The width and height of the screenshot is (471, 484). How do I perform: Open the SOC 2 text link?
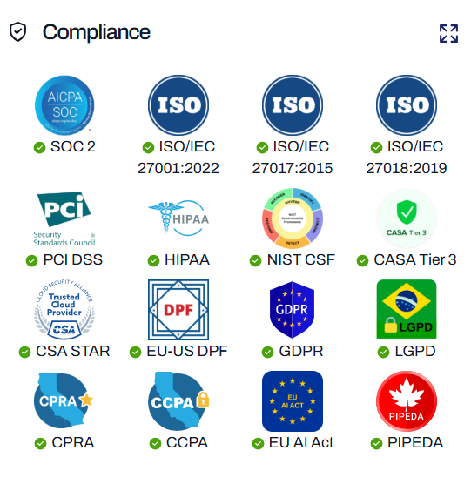tap(73, 146)
